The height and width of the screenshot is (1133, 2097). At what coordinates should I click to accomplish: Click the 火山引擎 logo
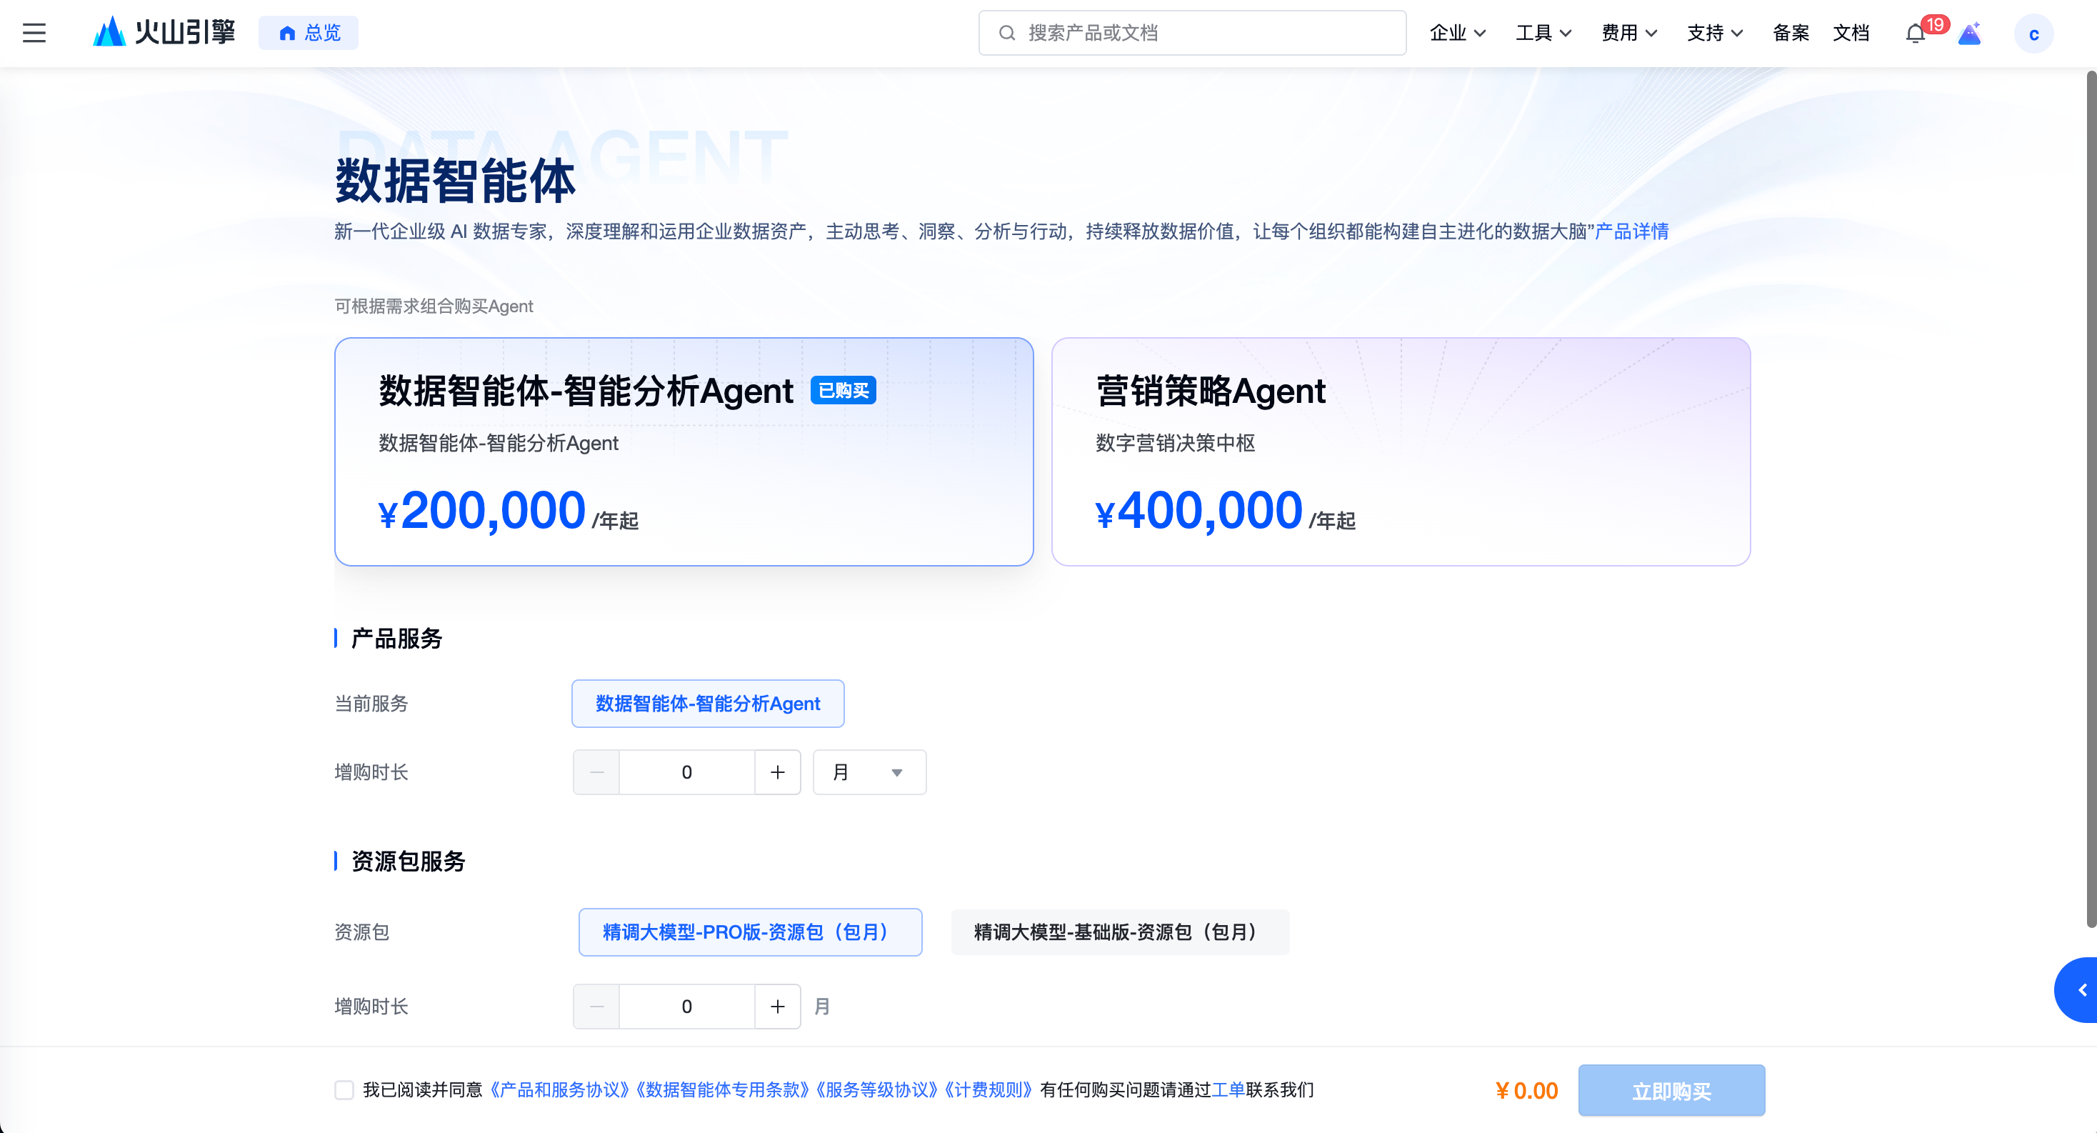[164, 33]
